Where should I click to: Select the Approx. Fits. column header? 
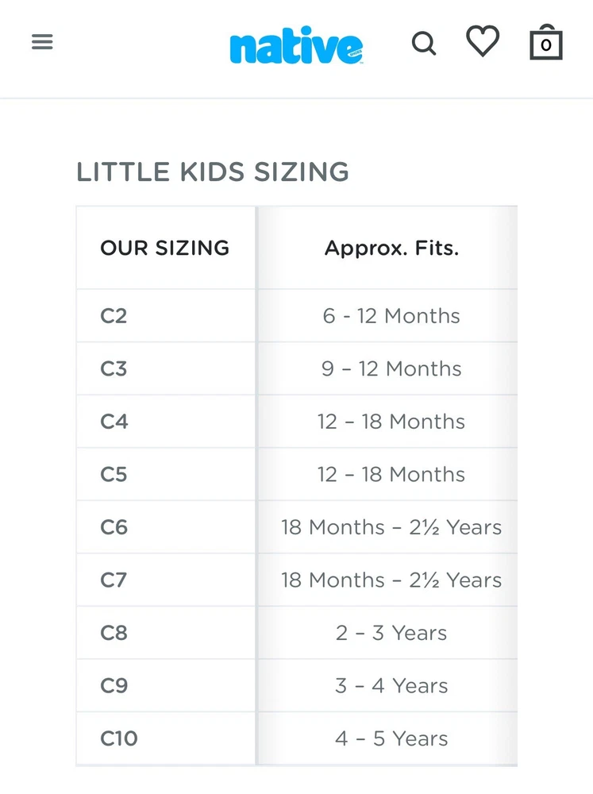tap(391, 248)
